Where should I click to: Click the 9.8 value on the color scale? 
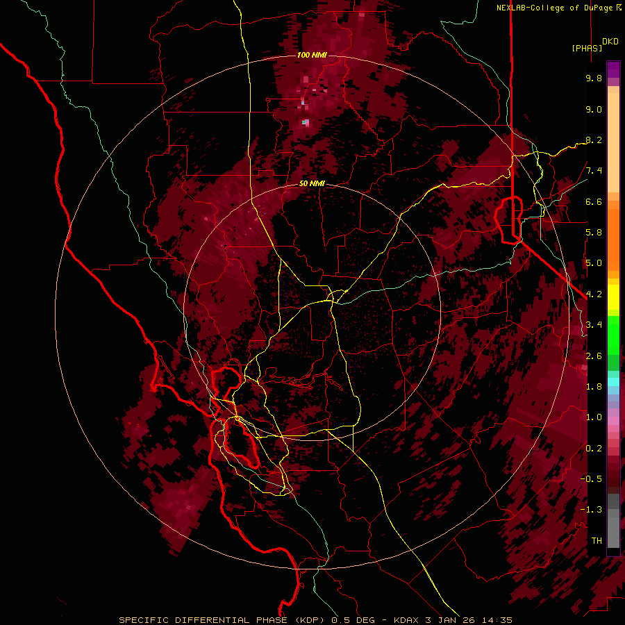coord(594,78)
